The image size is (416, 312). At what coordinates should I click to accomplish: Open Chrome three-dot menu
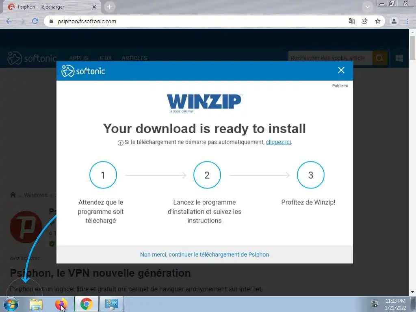(407, 21)
